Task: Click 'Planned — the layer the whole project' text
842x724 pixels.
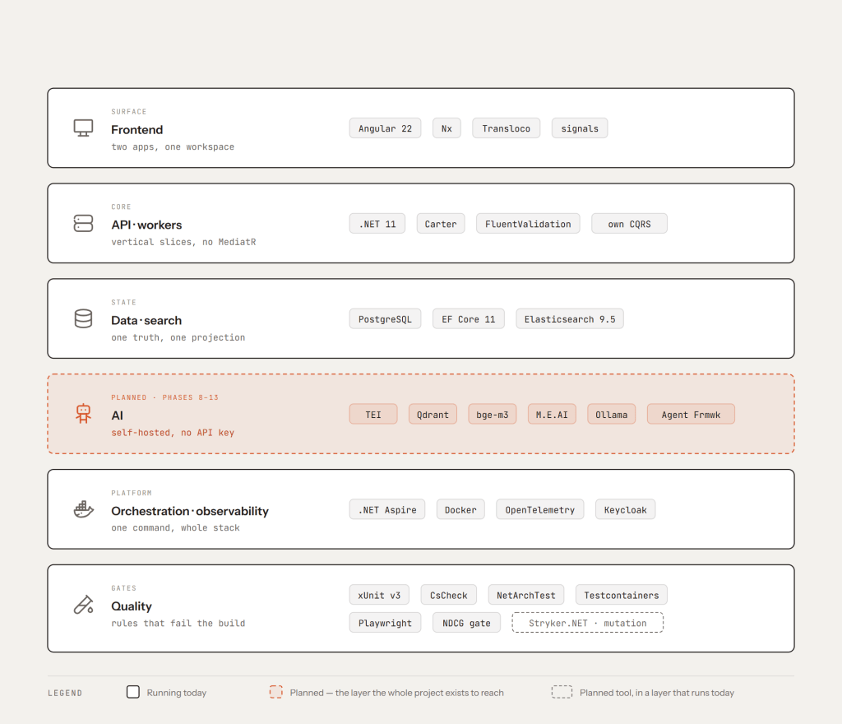Action: tap(397, 693)
